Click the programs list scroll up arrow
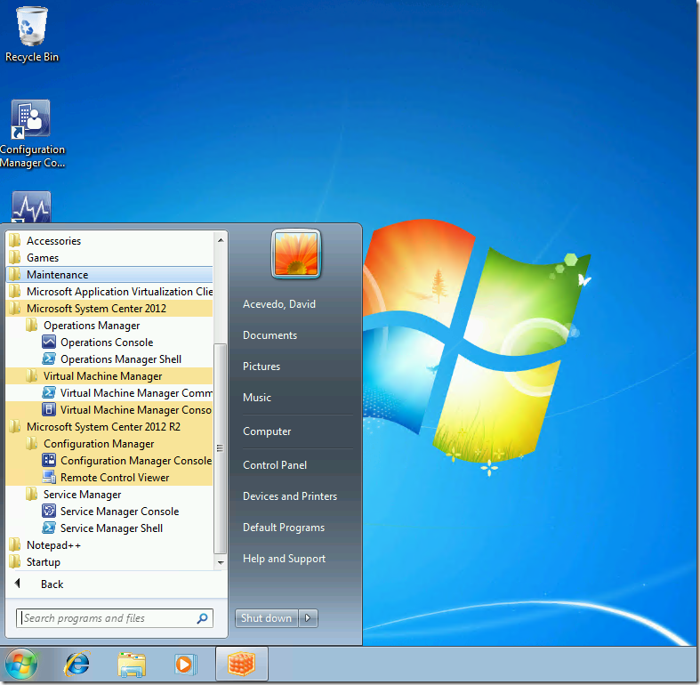700x685 pixels. 221,240
